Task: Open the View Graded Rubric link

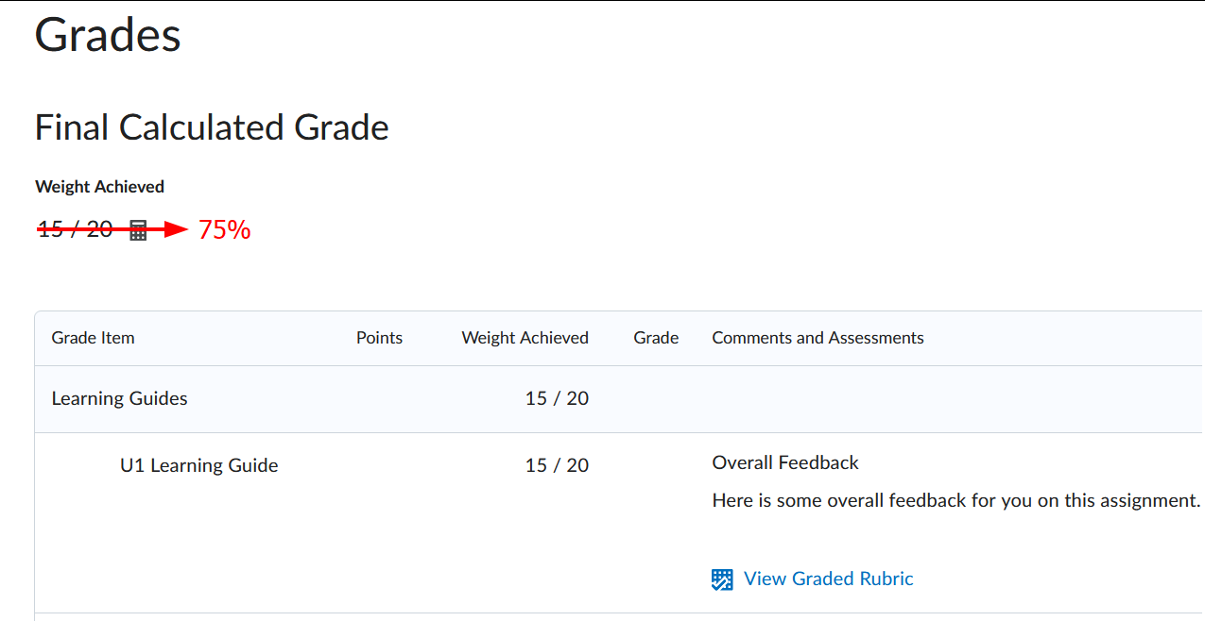Action: (828, 579)
